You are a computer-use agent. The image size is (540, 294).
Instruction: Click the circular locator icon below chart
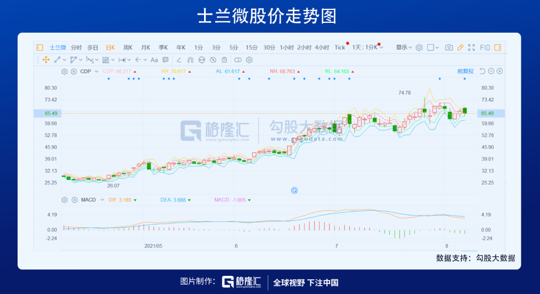click(x=294, y=190)
